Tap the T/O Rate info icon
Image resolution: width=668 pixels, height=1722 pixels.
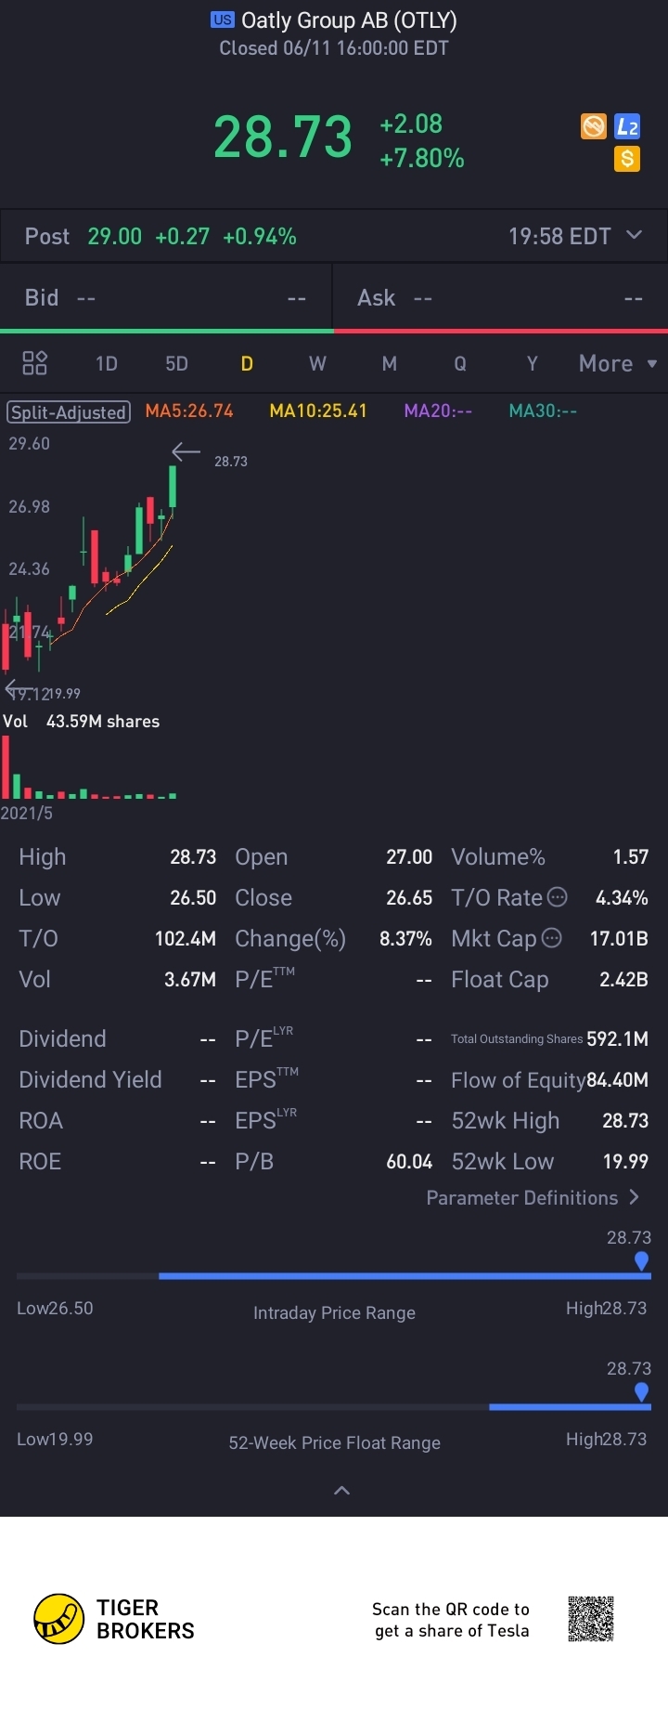point(558,897)
